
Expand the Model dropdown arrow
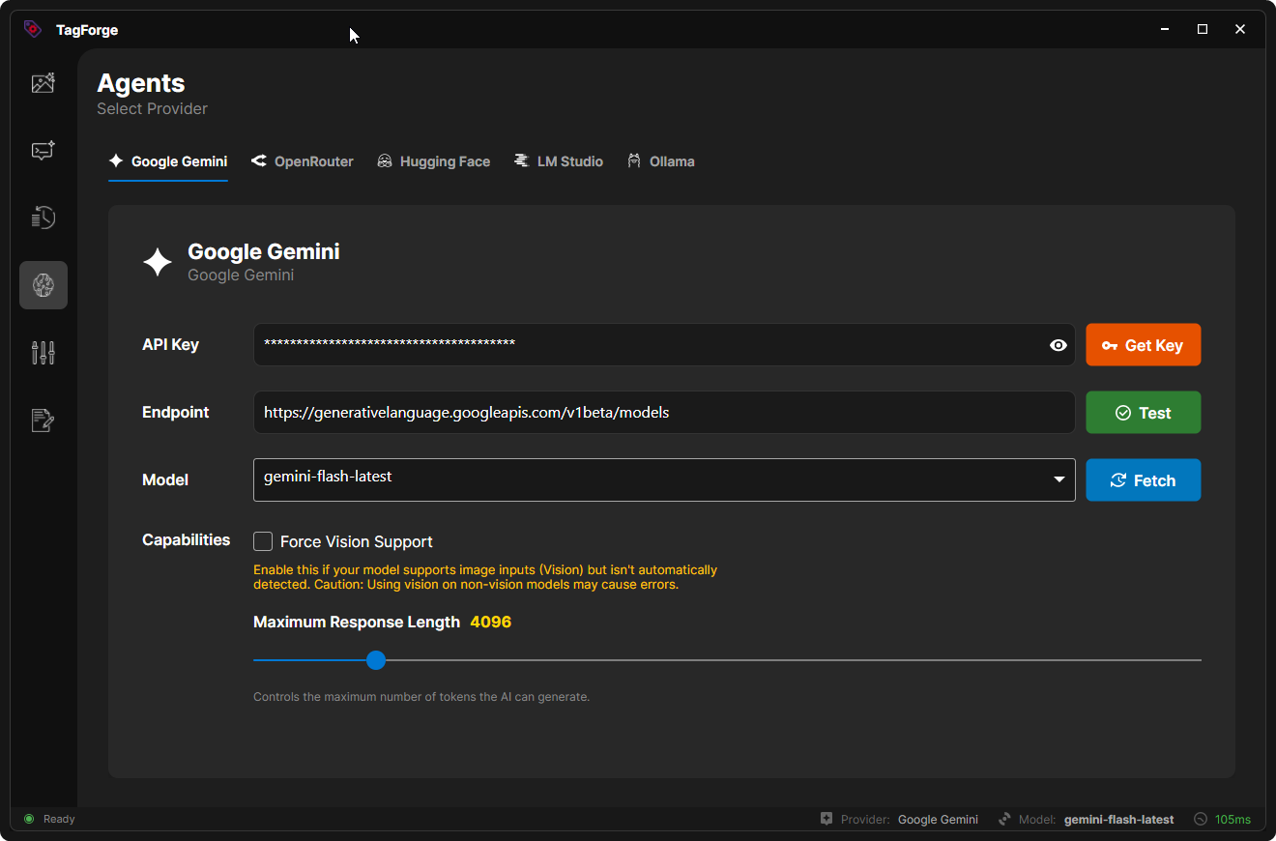click(x=1059, y=479)
